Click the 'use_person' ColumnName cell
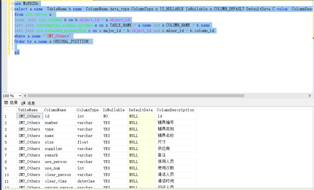 click(59, 162)
